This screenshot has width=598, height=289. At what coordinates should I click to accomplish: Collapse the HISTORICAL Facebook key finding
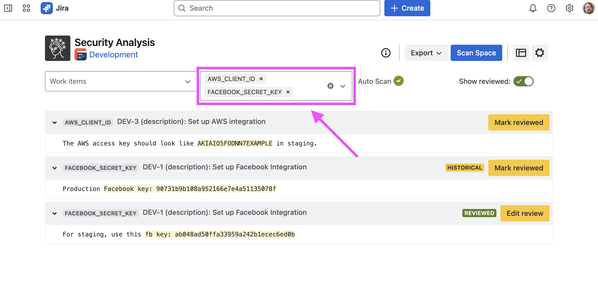click(x=55, y=168)
